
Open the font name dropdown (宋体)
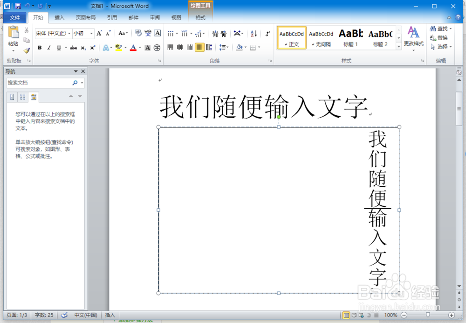(69, 33)
